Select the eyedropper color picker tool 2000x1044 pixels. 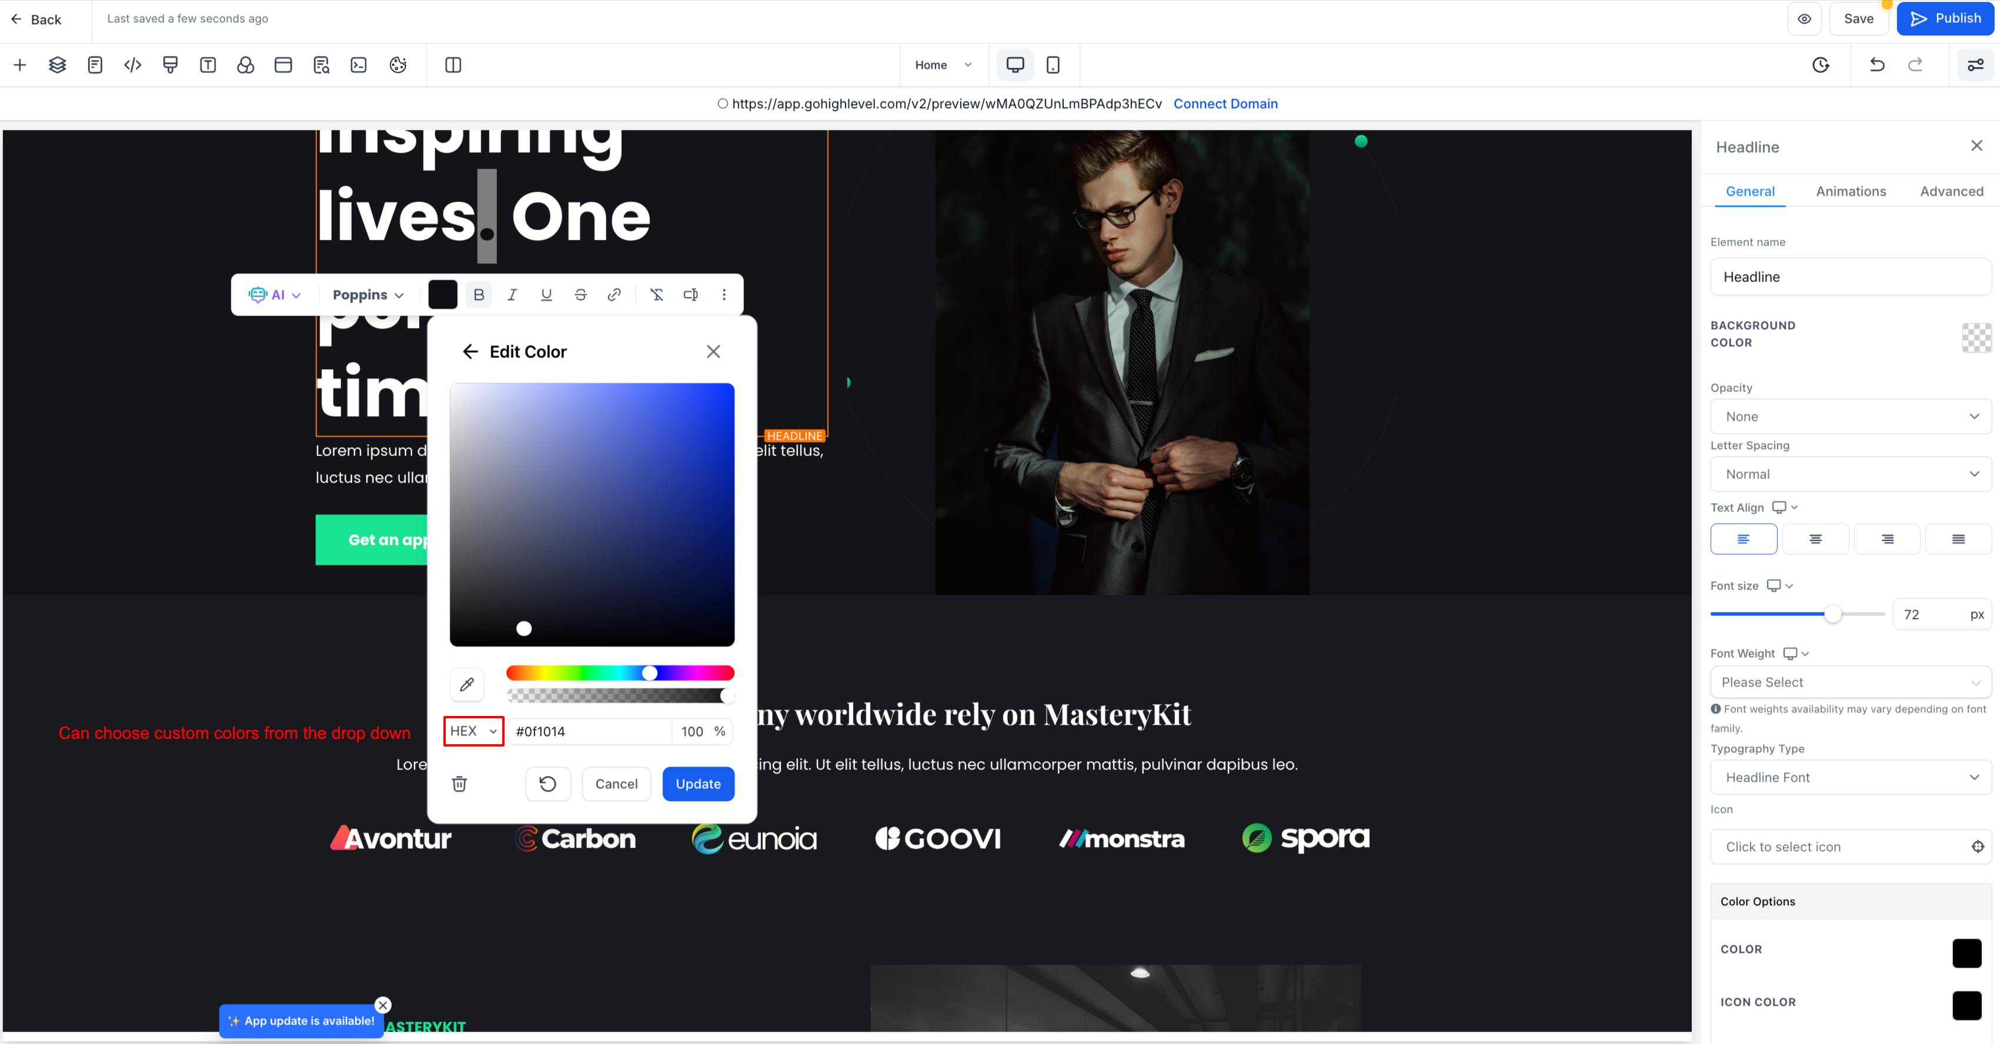tap(466, 684)
